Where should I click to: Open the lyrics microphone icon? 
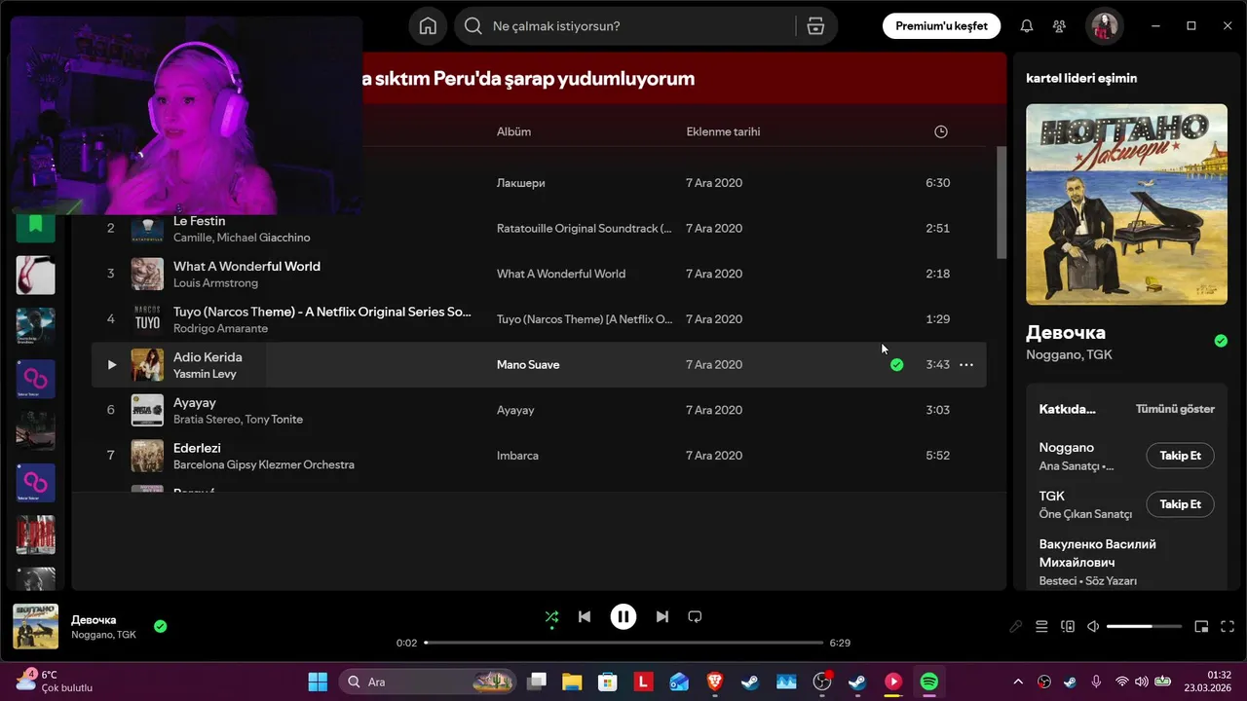[x=1016, y=627]
